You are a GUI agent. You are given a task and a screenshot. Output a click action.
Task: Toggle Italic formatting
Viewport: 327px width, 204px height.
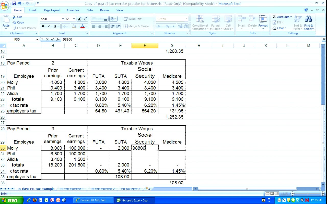(x=49, y=26)
